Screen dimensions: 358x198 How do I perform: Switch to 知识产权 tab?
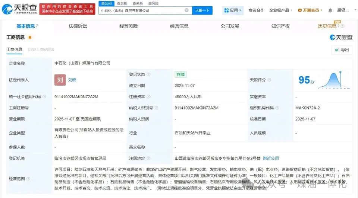pos(280,26)
